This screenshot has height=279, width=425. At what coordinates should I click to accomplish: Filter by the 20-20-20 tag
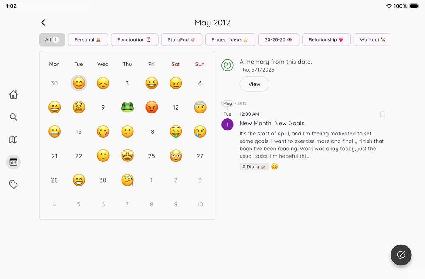pos(279,39)
